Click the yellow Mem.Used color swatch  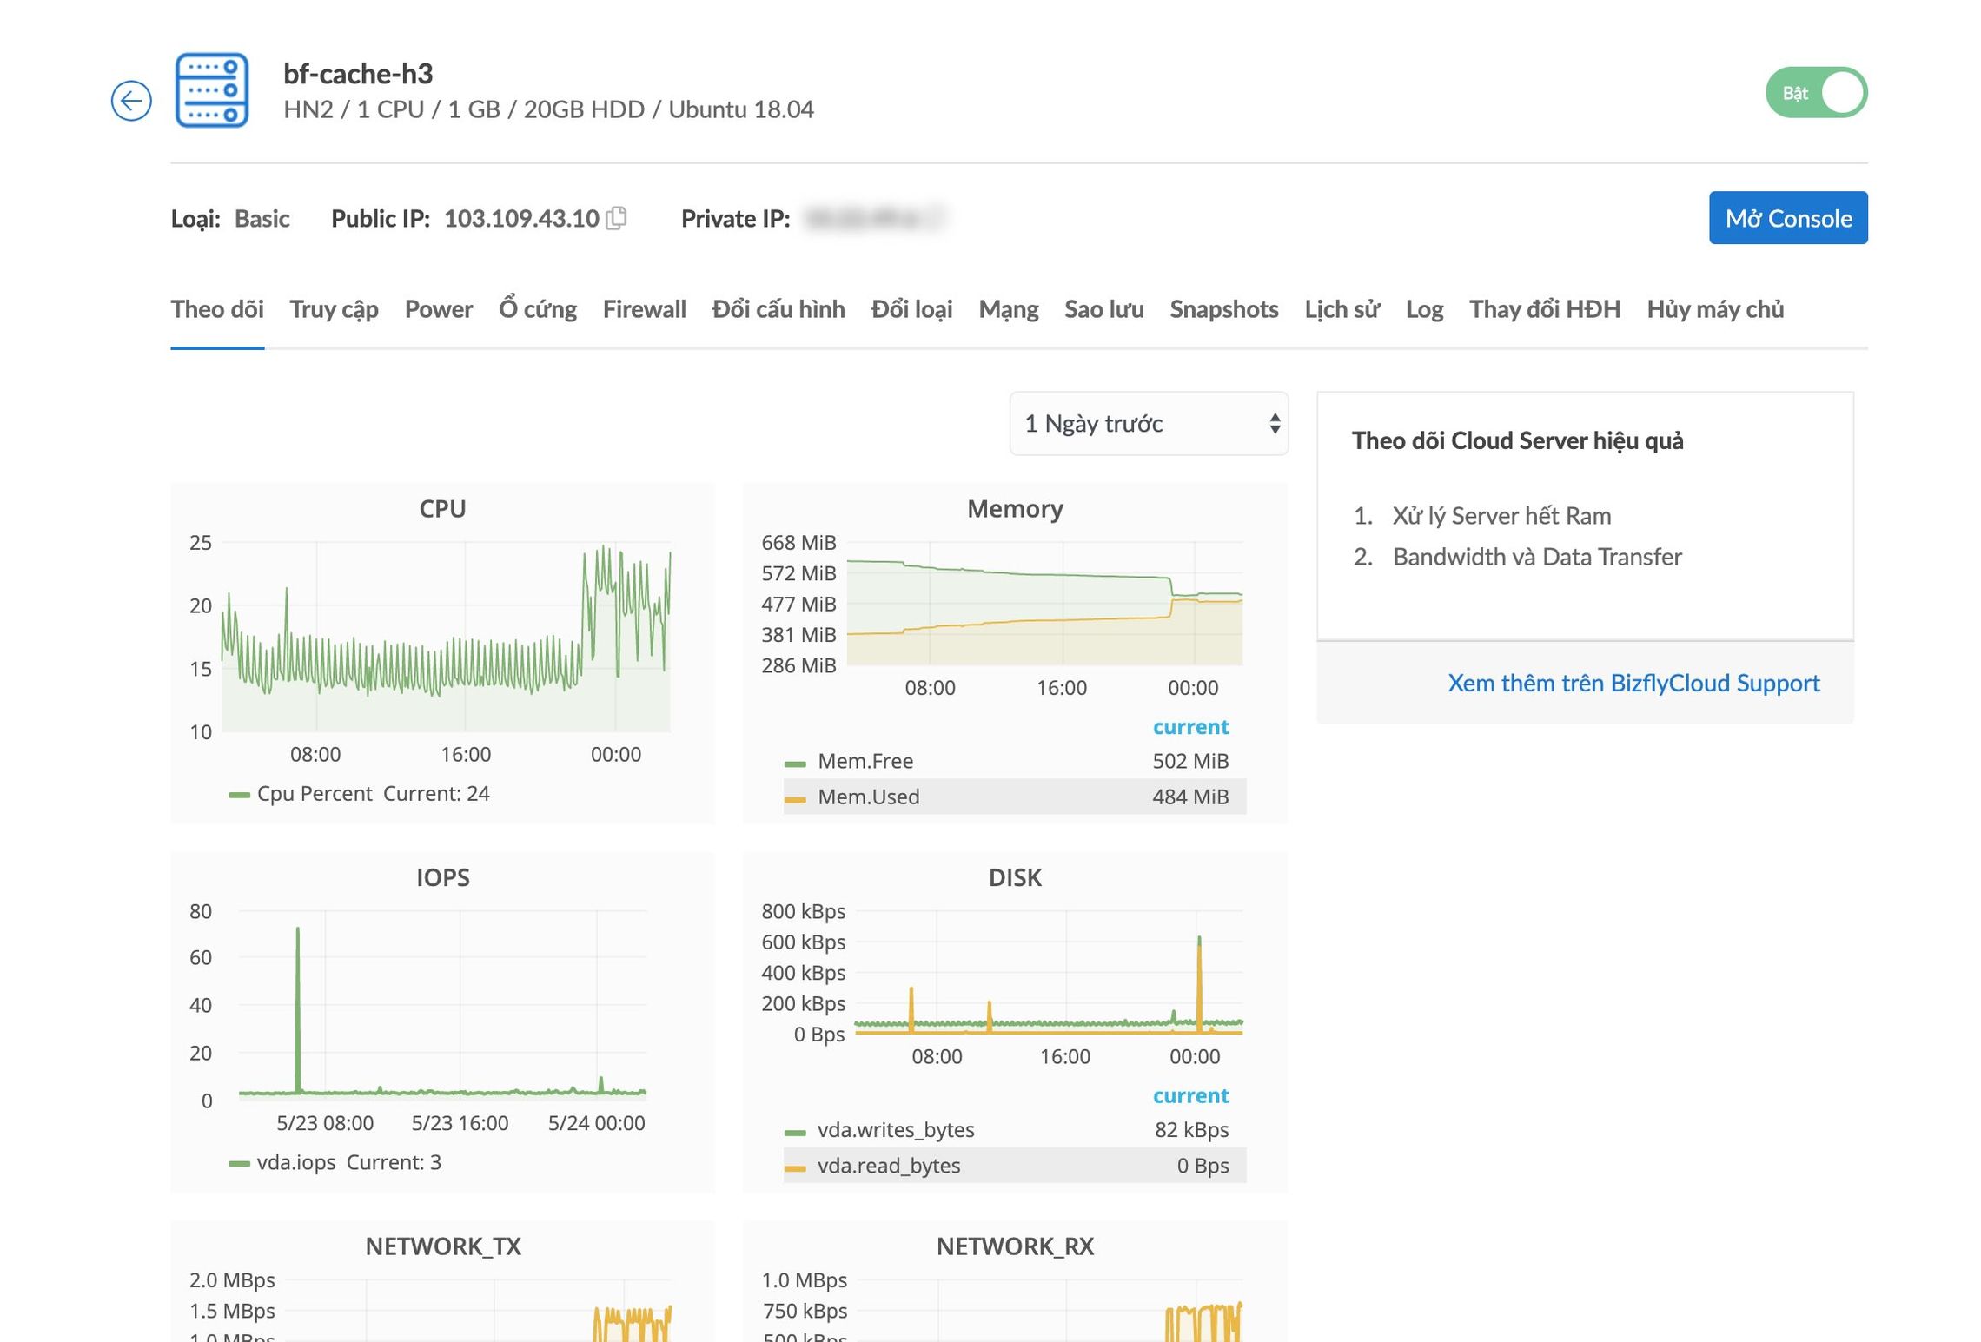click(x=795, y=799)
